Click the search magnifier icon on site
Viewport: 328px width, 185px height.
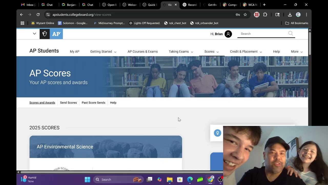pos(291,33)
